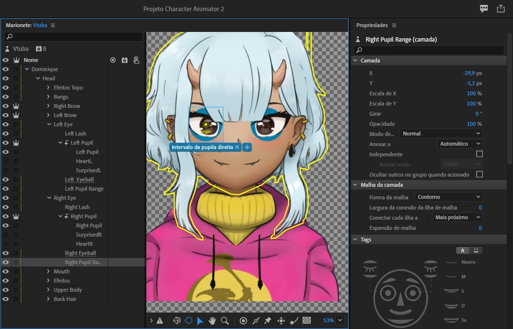Click the share export icon at top
The height and width of the screenshot is (329, 513).
(501, 9)
